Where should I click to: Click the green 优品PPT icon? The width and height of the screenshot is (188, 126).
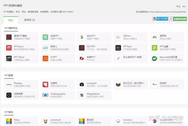point(45,37)
